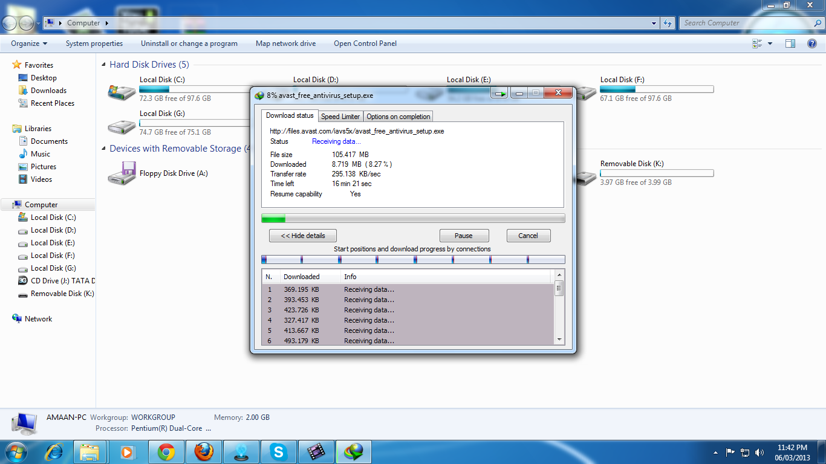Viewport: 826px width, 464px height.
Task: Launch Windows Media Player from taskbar
Action: [x=127, y=452]
